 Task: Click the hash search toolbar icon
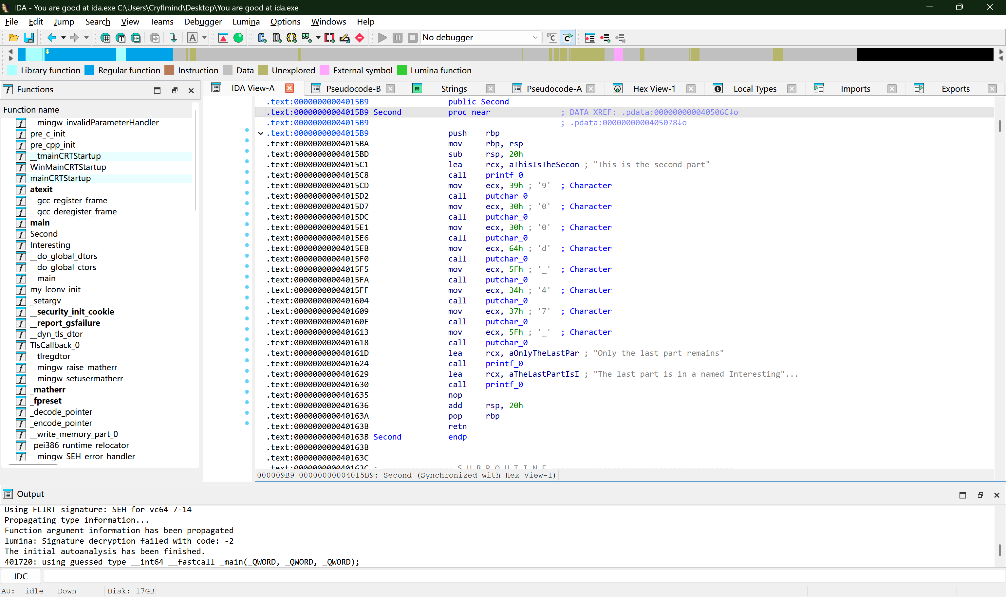[x=105, y=38]
